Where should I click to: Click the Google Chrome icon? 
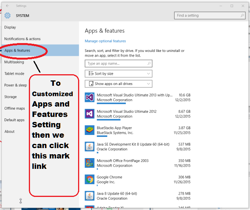(x=90, y=179)
